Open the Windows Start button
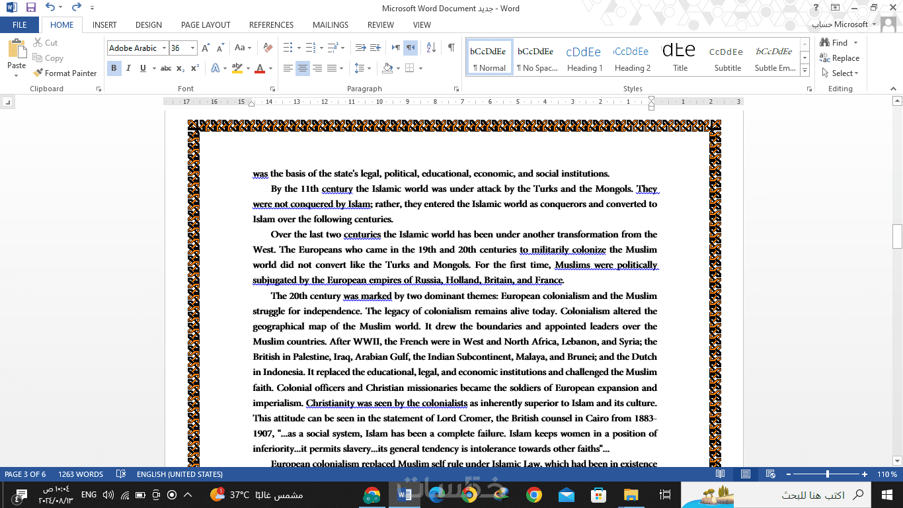 (886, 495)
